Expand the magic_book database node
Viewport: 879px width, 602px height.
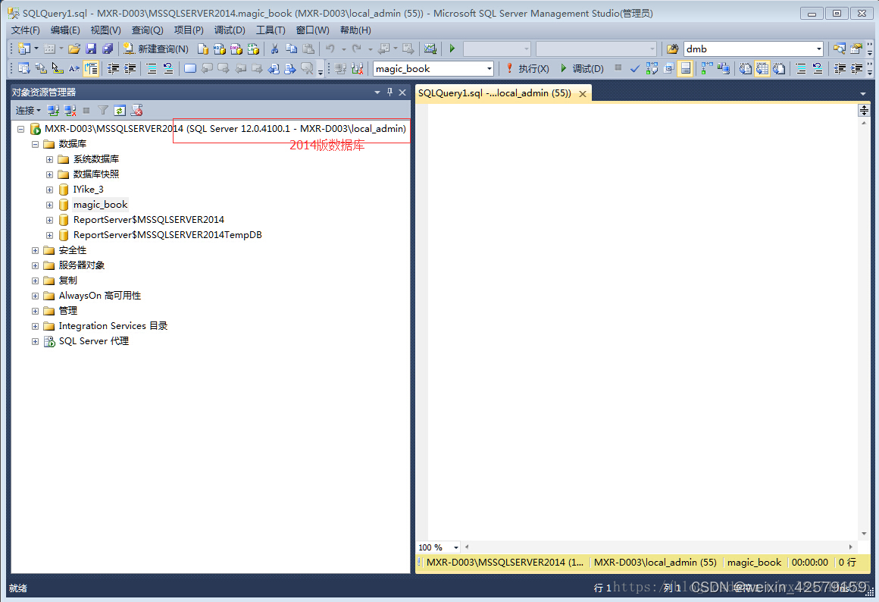49,205
